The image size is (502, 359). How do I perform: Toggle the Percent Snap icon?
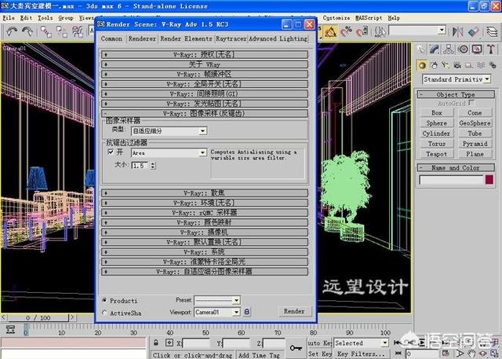[x=346, y=31]
